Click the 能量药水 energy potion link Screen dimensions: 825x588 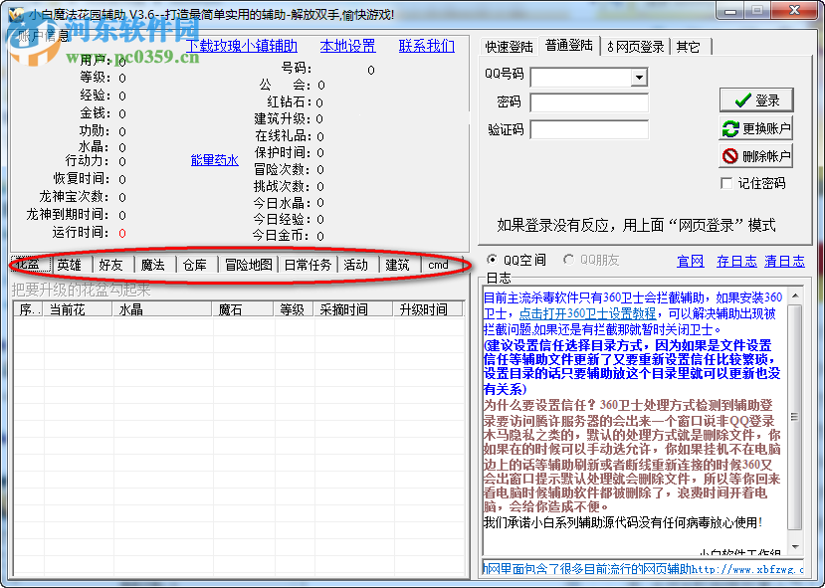click(215, 160)
